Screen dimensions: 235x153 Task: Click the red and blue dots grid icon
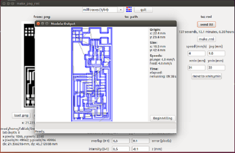[129, 9]
